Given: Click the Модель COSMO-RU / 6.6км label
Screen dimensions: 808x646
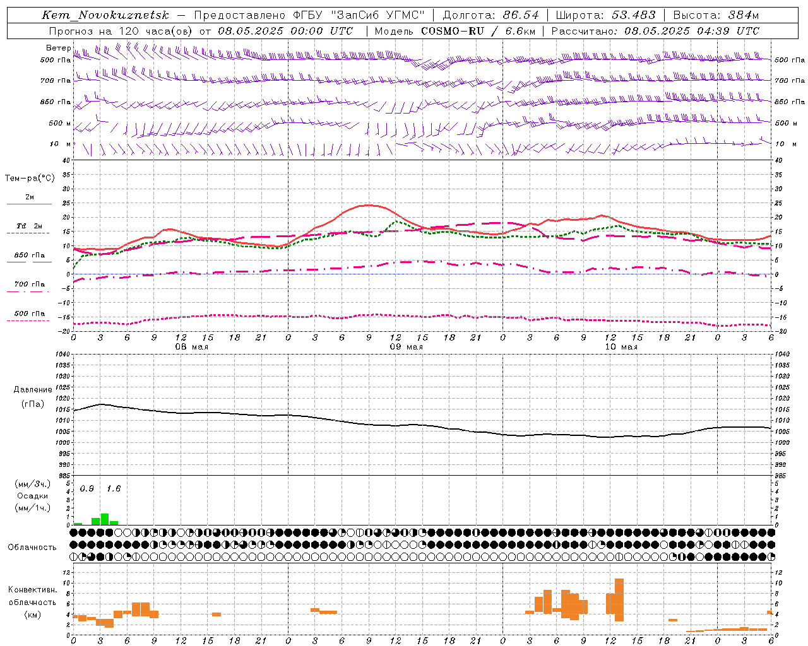Looking at the screenshot, I should pyautogui.click(x=455, y=31).
